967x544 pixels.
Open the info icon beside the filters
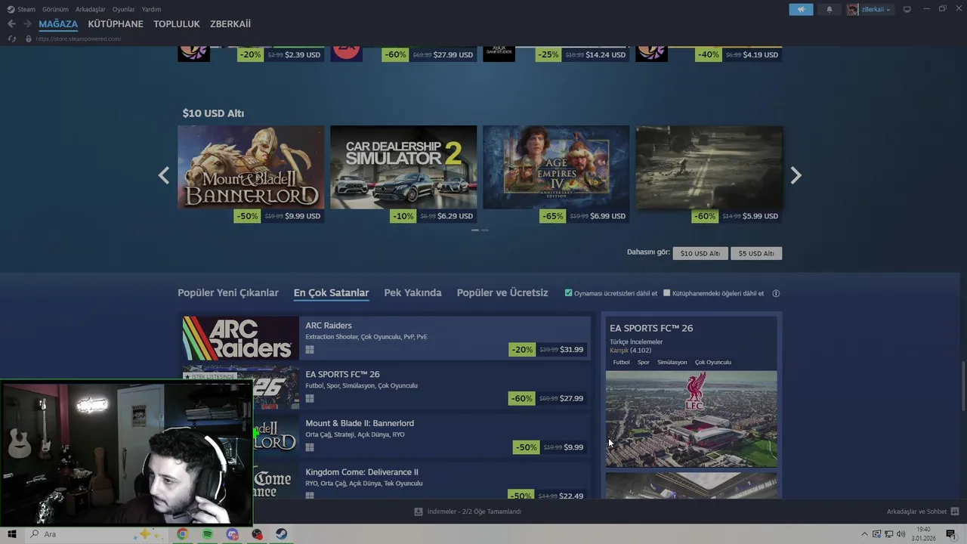click(776, 293)
